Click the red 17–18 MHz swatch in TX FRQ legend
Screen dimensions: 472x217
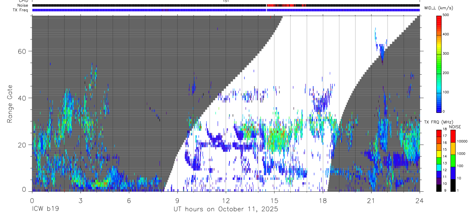[x=439, y=133]
